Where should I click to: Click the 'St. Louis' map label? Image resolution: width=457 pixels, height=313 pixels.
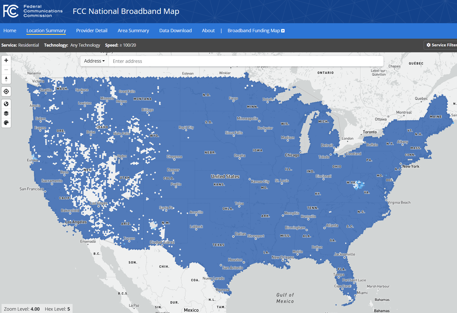pos(282,181)
